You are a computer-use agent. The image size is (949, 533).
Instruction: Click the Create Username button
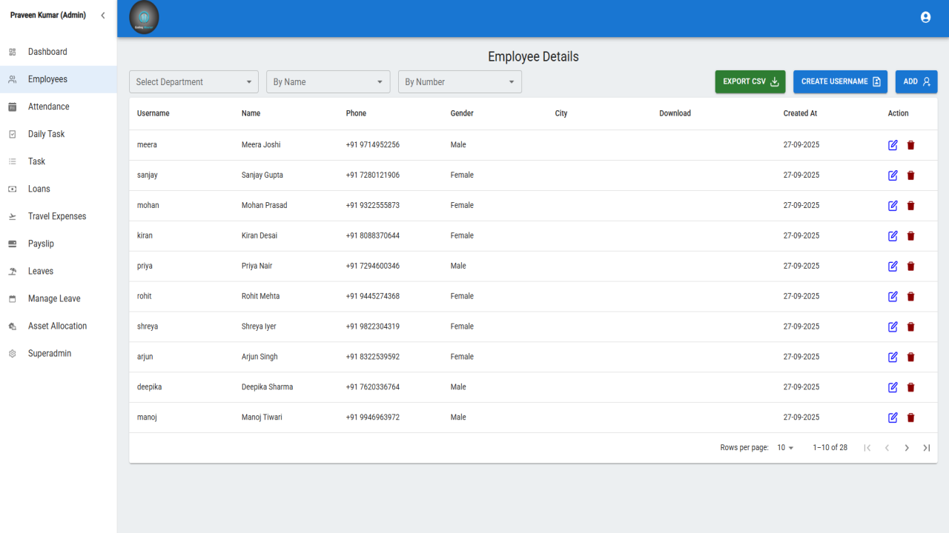[840, 81]
